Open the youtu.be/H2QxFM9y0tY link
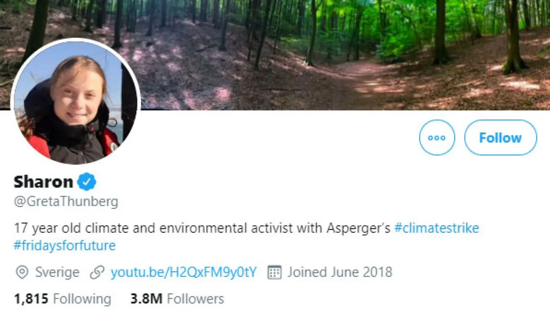 click(183, 272)
